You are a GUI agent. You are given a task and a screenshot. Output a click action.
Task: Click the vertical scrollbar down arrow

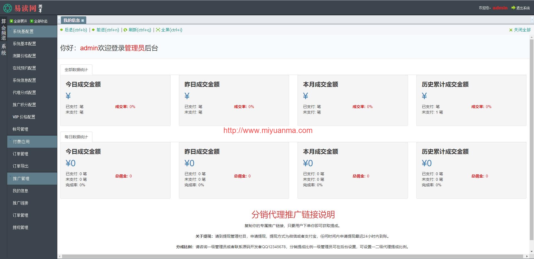pyautogui.click(x=531, y=252)
